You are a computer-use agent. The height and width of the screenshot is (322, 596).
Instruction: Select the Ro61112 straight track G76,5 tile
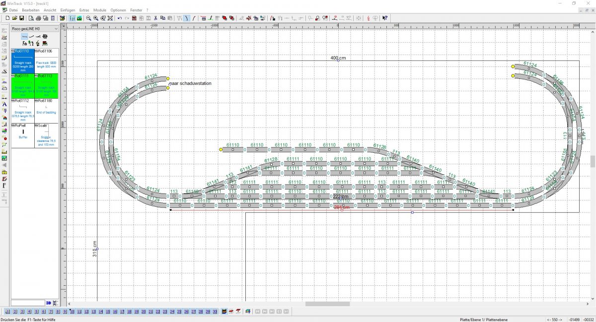coord(23,111)
